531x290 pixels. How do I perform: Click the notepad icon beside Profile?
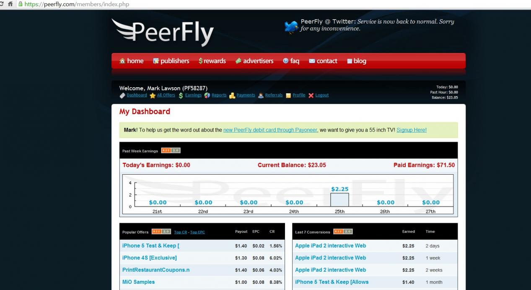288,95
